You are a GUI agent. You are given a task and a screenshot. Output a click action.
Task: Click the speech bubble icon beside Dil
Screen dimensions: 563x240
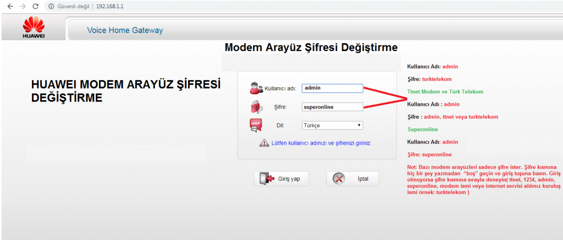(256, 125)
